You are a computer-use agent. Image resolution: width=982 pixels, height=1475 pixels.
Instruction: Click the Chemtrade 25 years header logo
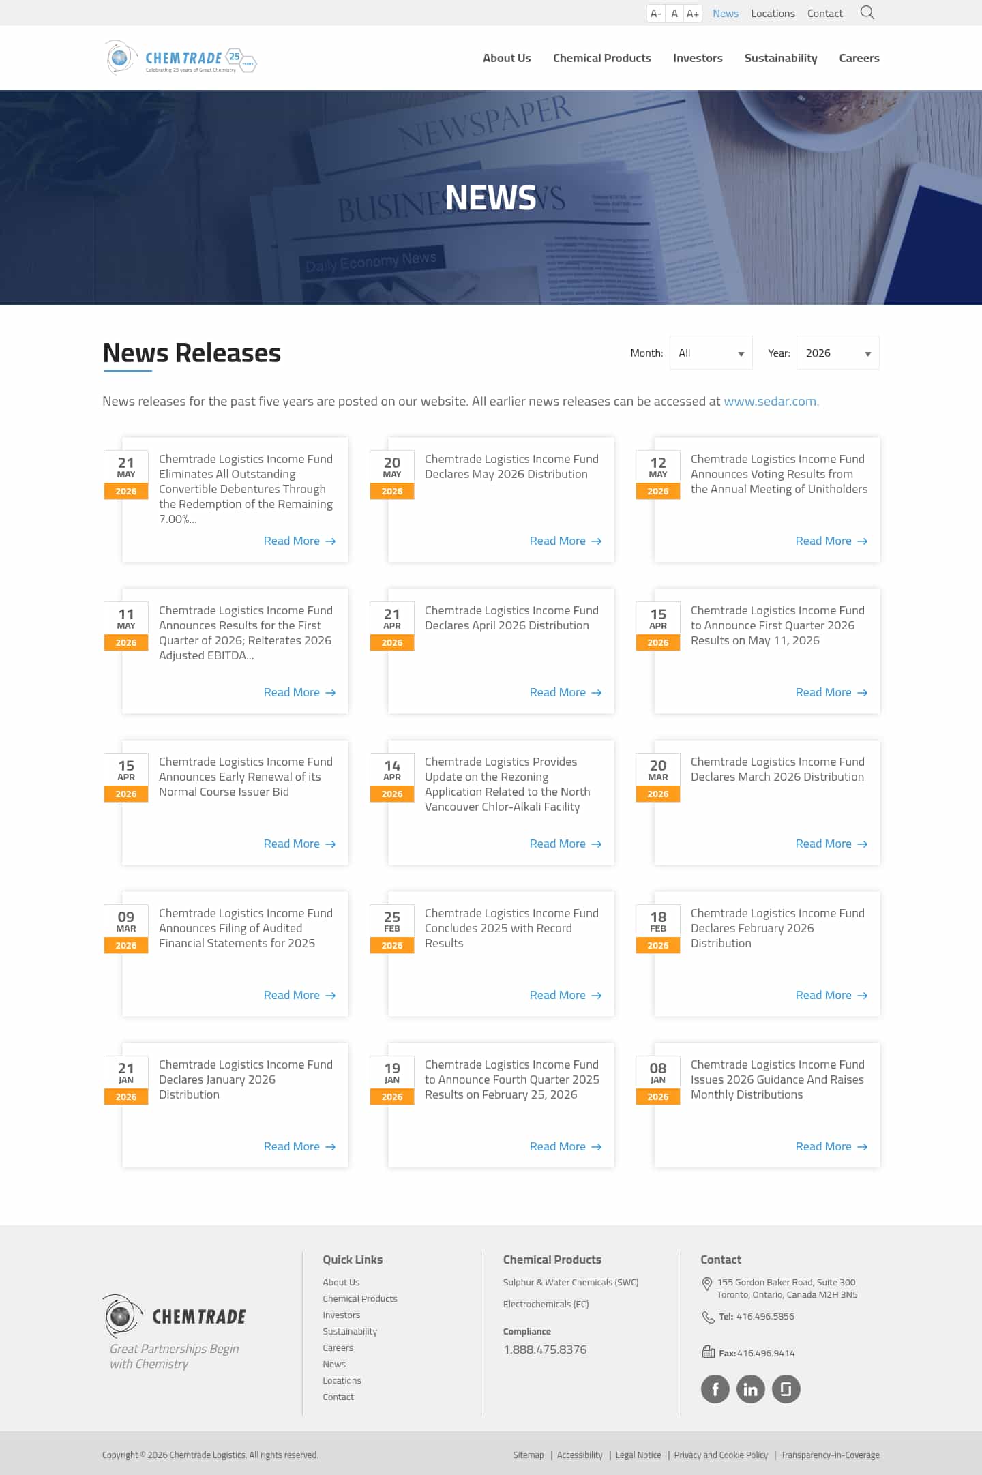tap(181, 58)
